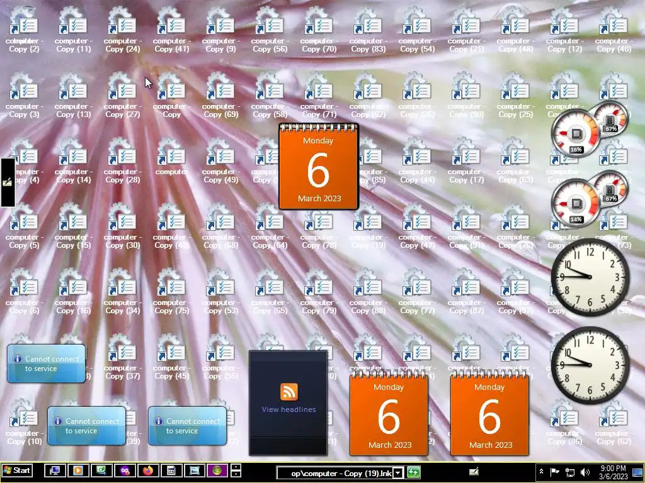Image resolution: width=645 pixels, height=483 pixels.
Task: Select computer - Copy (17) shortcut
Action: point(466,161)
